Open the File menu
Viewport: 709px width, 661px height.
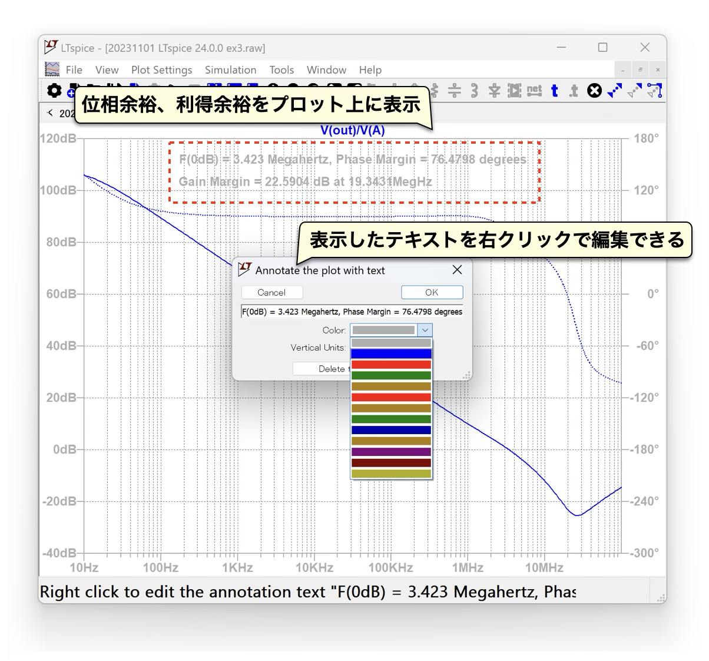[x=74, y=70]
